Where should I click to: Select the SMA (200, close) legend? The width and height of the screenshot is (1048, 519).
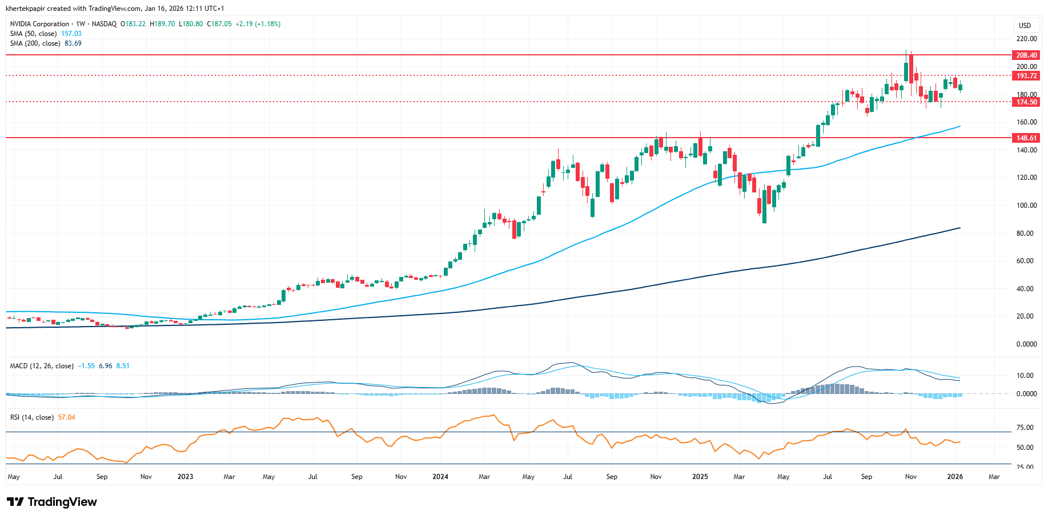[35, 43]
